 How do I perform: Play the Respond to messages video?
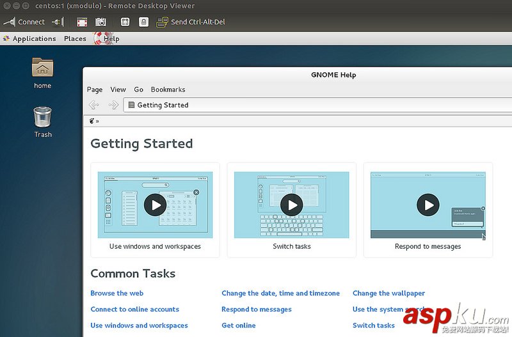(x=428, y=205)
